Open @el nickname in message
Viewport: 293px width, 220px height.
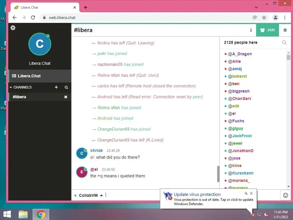coord(94,169)
